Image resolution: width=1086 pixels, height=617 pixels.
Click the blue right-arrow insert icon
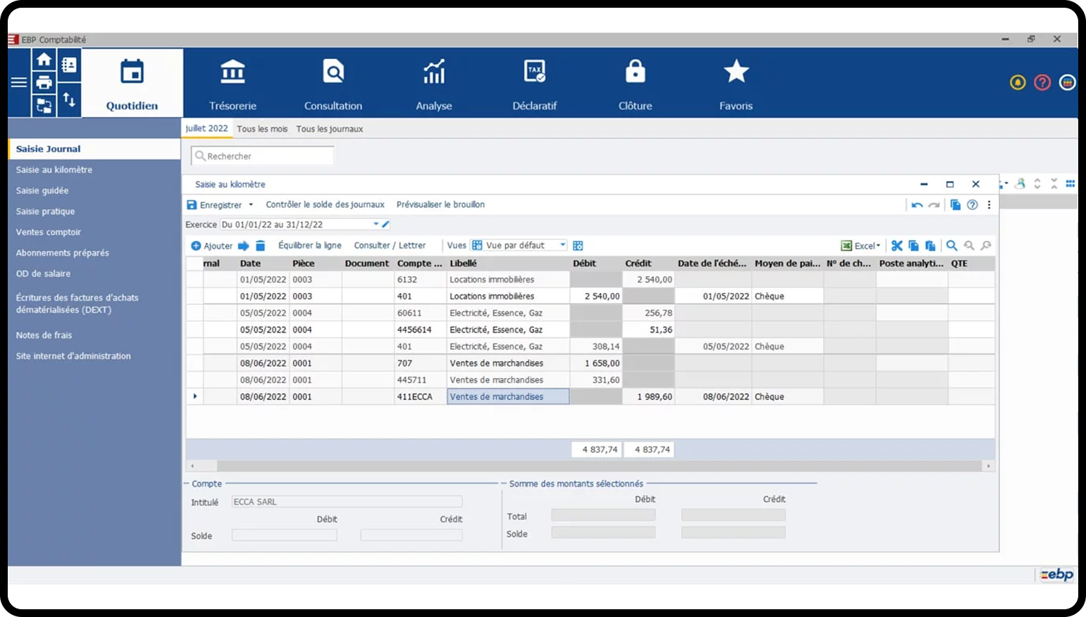tap(244, 246)
